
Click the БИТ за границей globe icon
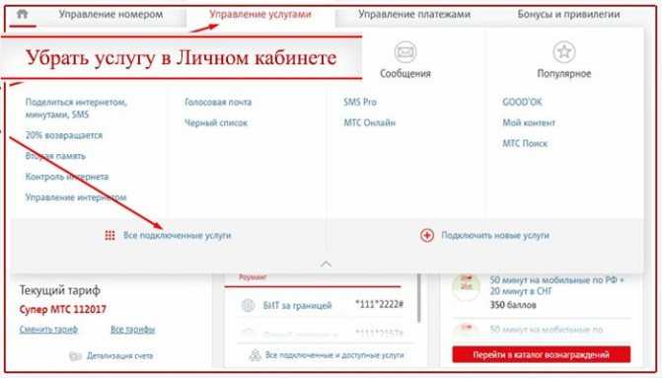(x=248, y=305)
